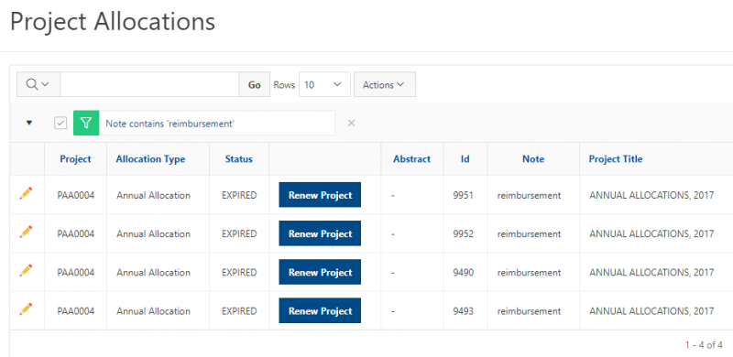The image size is (733, 357).
Task: Remove the reimbursement filter with X
Action: [352, 123]
